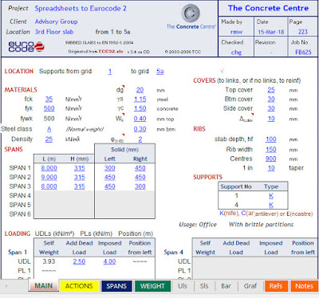The width and height of the screenshot is (319, 298).
Task: Click the sheet tab scroll arrow
Action: coord(6,286)
